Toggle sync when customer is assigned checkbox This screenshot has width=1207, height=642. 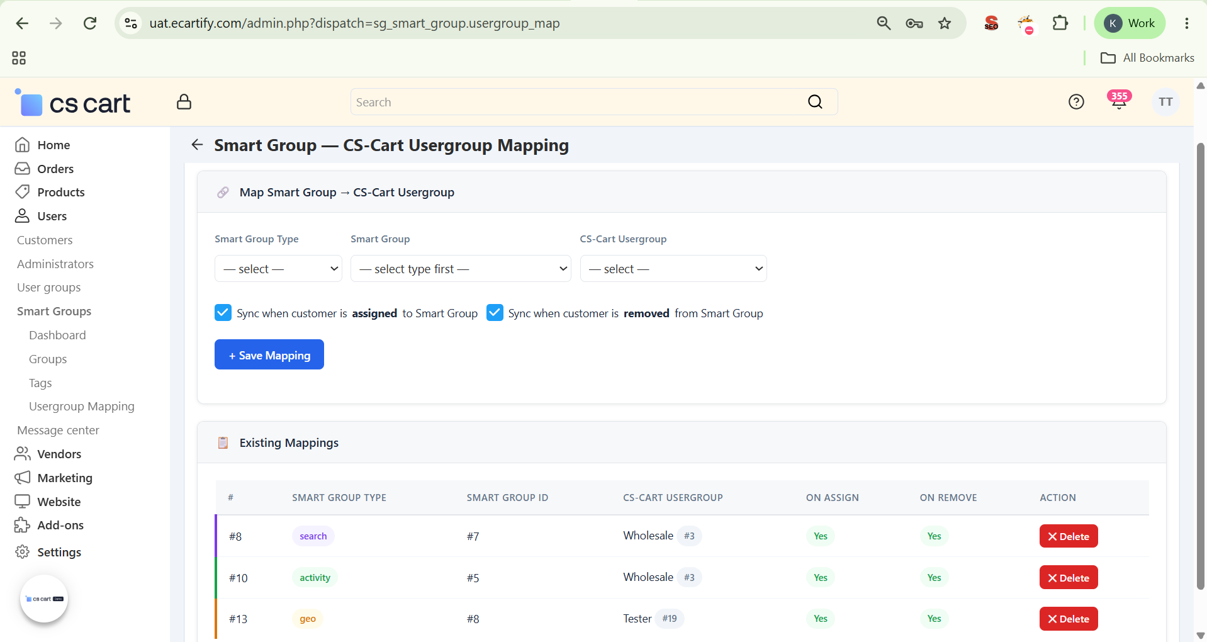click(223, 313)
